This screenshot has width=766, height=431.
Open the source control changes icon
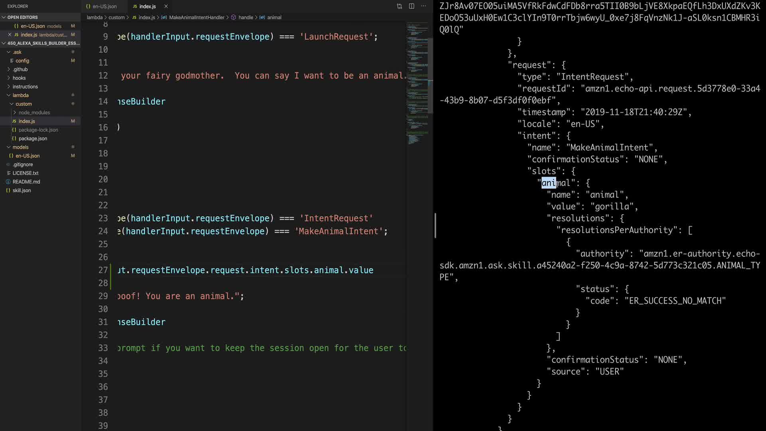click(x=399, y=6)
